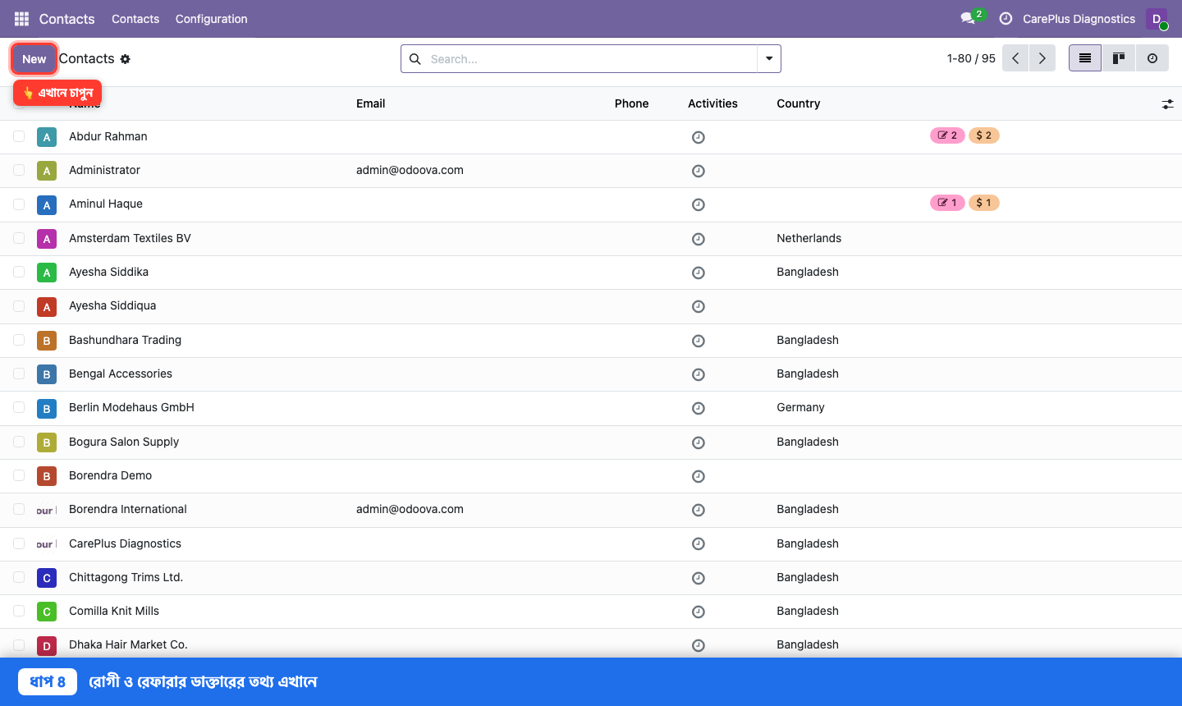Go to previous page of contacts
This screenshot has width=1182, height=706.
click(x=1015, y=58)
